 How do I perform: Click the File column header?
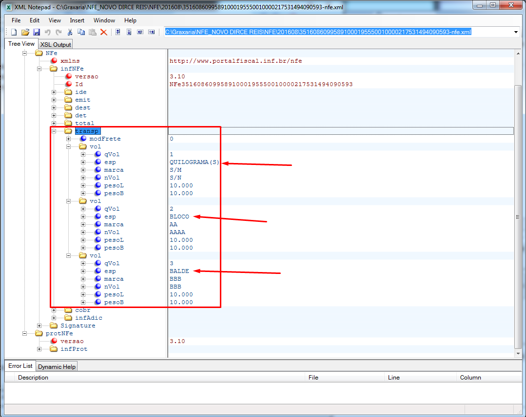click(x=345, y=378)
